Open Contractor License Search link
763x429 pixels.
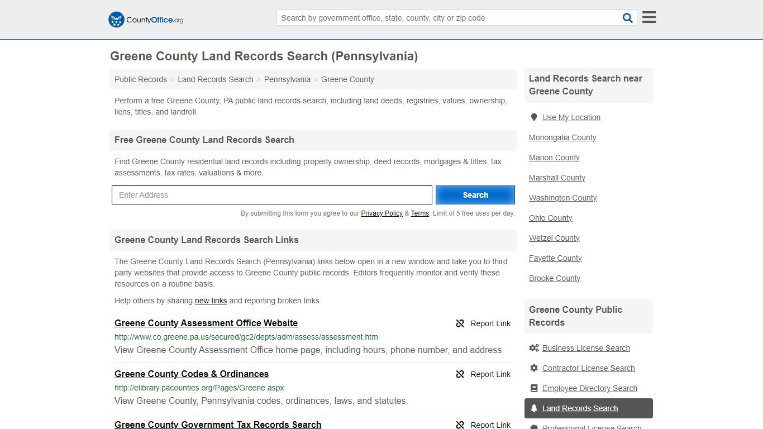588,368
